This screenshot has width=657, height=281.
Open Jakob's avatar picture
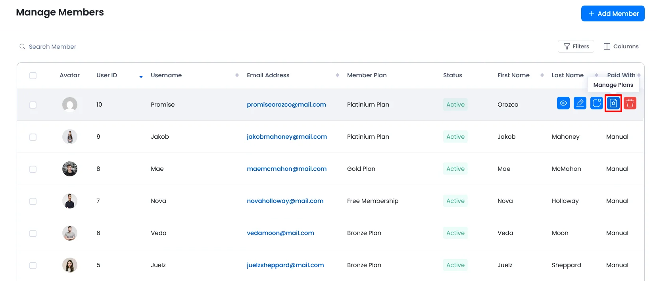(70, 137)
